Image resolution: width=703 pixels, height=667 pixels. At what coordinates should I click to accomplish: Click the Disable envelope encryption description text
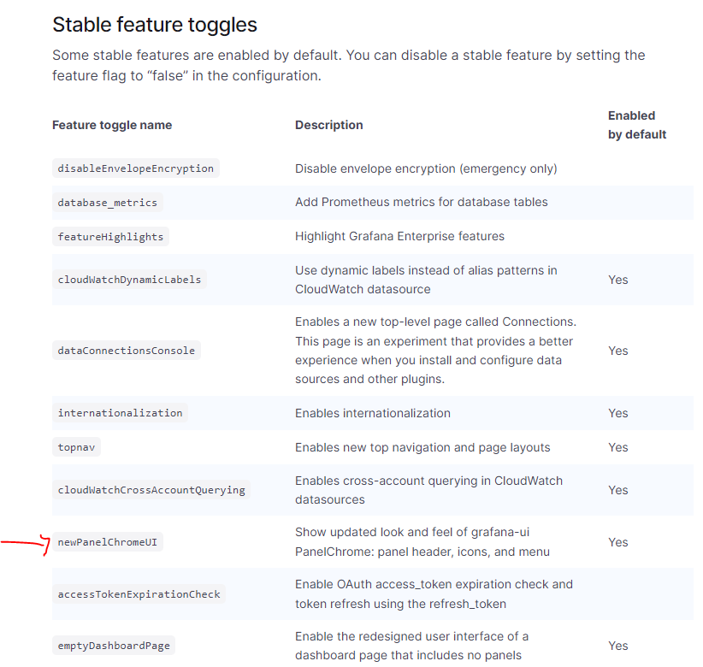pos(426,168)
